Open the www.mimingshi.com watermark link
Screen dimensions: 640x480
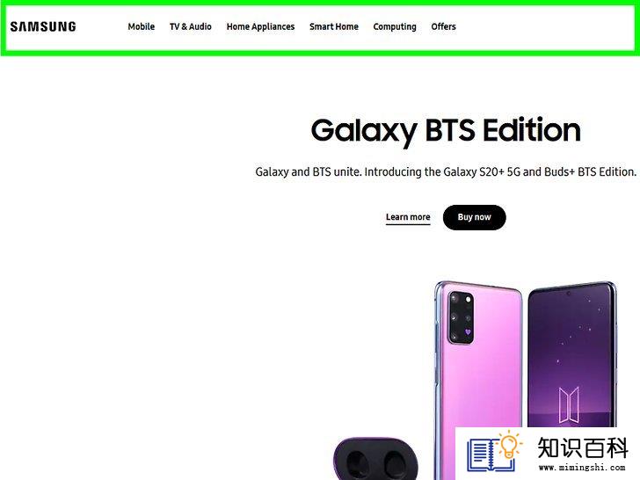click(582, 468)
